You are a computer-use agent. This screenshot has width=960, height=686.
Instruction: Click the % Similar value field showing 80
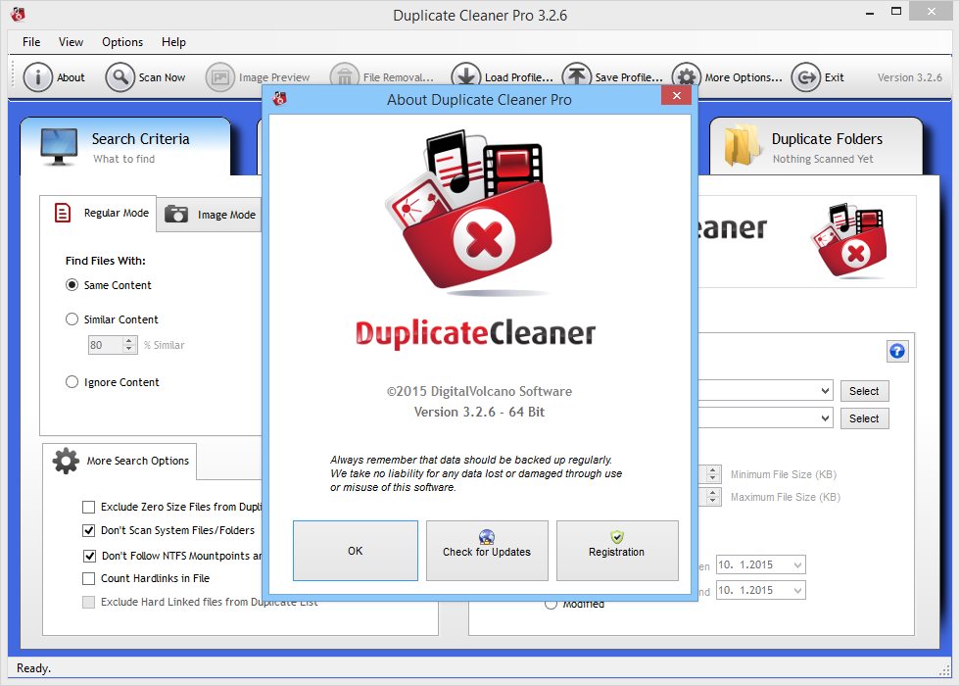click(x=106, y=345)
